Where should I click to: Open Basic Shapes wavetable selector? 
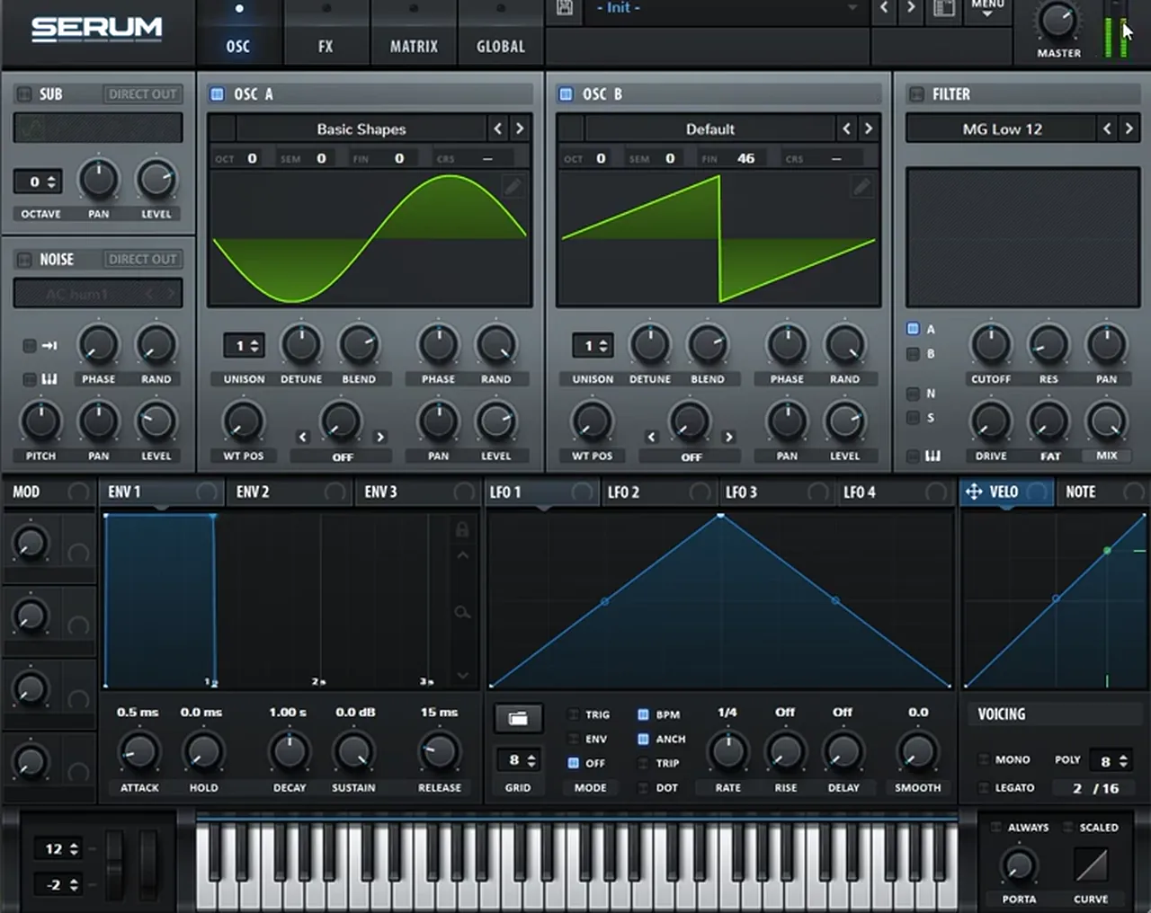point(361,129)
